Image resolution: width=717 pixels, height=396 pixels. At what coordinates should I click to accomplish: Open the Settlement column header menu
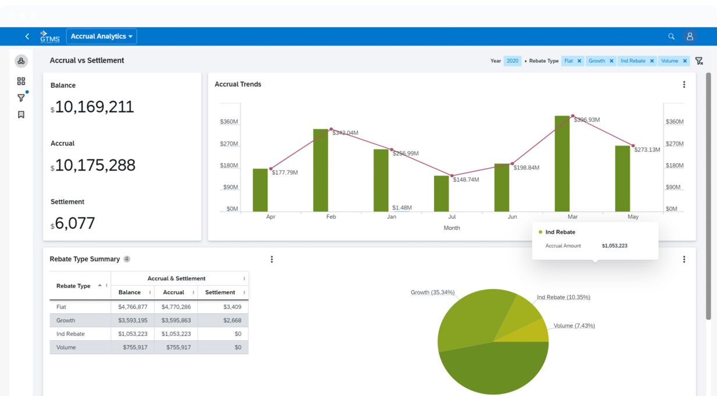click(x=244, y=292)
